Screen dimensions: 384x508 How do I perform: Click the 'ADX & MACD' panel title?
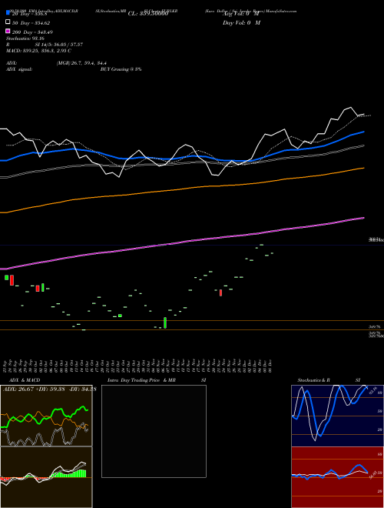coord(25,380)
